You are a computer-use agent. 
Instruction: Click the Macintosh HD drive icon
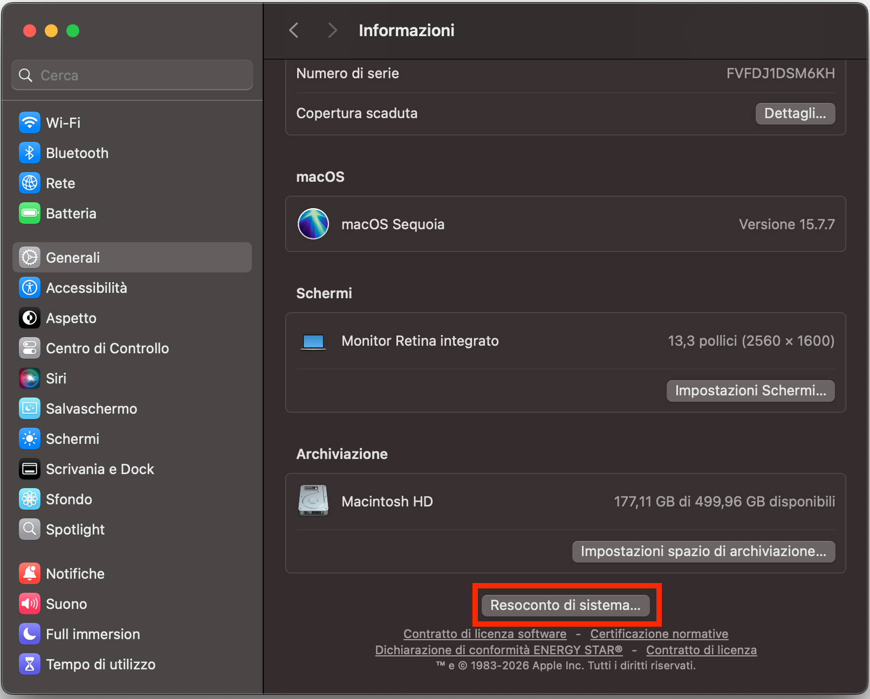click(313, 501)
